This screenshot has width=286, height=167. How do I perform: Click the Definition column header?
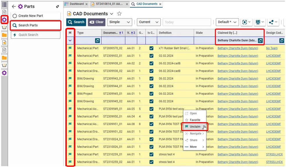point(175,33)
